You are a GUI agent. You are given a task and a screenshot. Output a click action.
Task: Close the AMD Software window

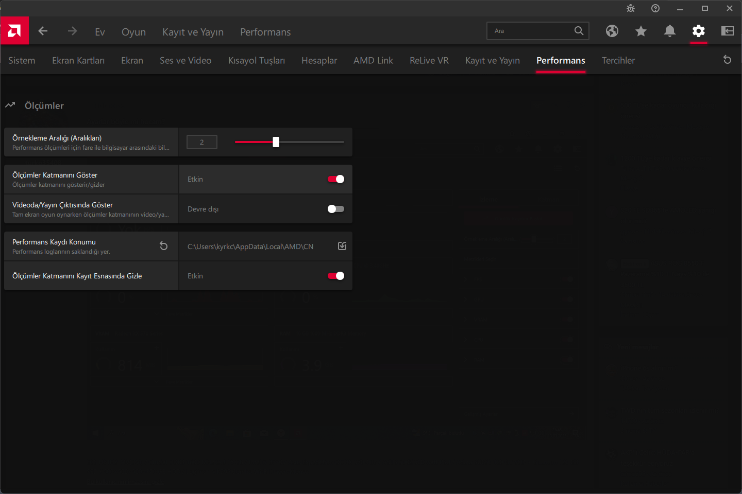[730, 8]
